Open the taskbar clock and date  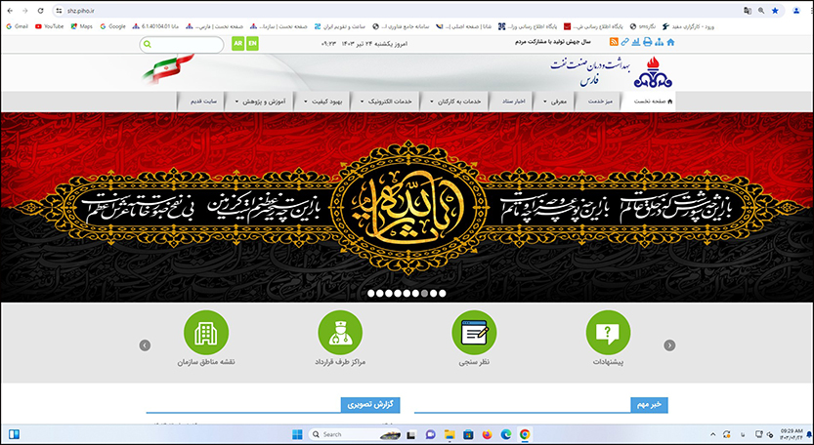[x=792, y=434]
